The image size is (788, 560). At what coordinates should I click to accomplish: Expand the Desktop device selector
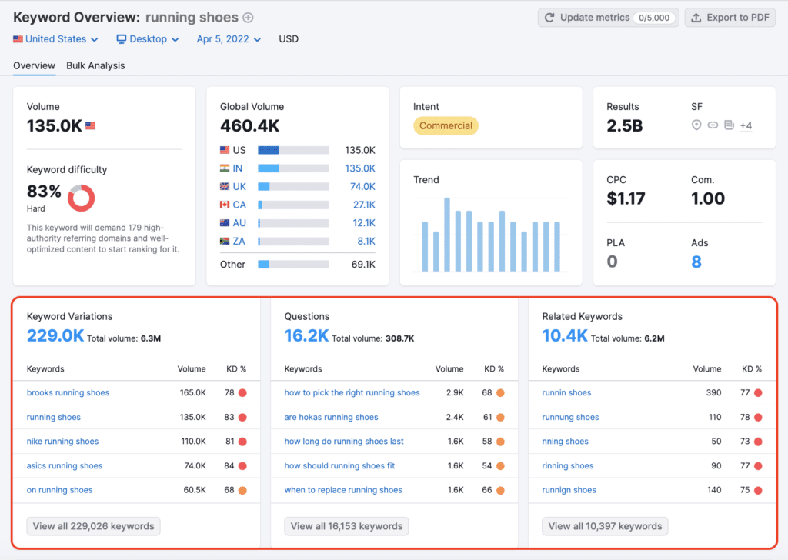[148, 39]
